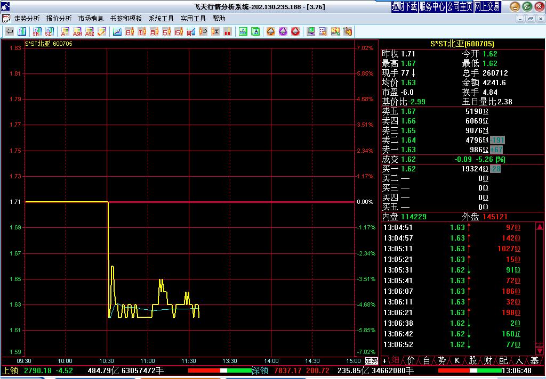The width and height of the screenshot is (546, 379).
Task: Click the 走势 label below the chart
Action: pyautogui.click(x=371, y=361)
